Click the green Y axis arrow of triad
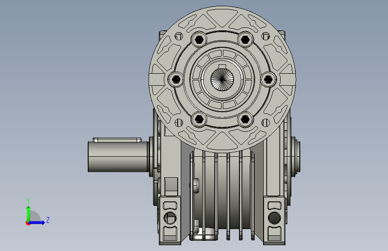Viewport: 388px width, 251px height. click(x=29, y=213)
